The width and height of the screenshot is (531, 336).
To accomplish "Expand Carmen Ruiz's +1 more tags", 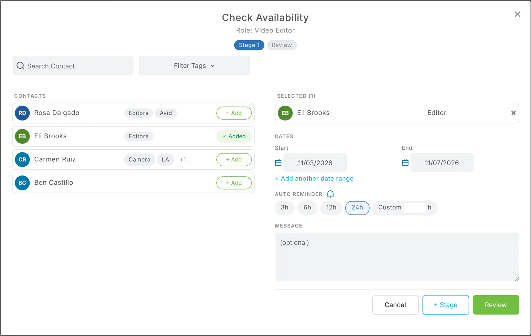I will (183, 160).
